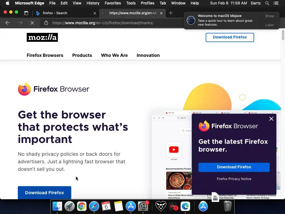The width and height of the screenshot is (285, 214).
Task: Open the Favorites menu
Action: [113, 3]
